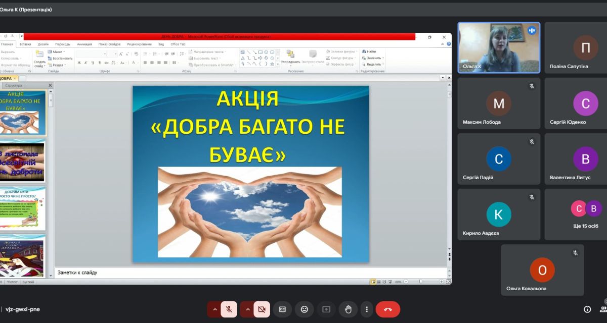Viewport: 607px width, 323px height.
Task: Raise hand in the meeting
Action: pyautogui.click(x=348, y=309)
